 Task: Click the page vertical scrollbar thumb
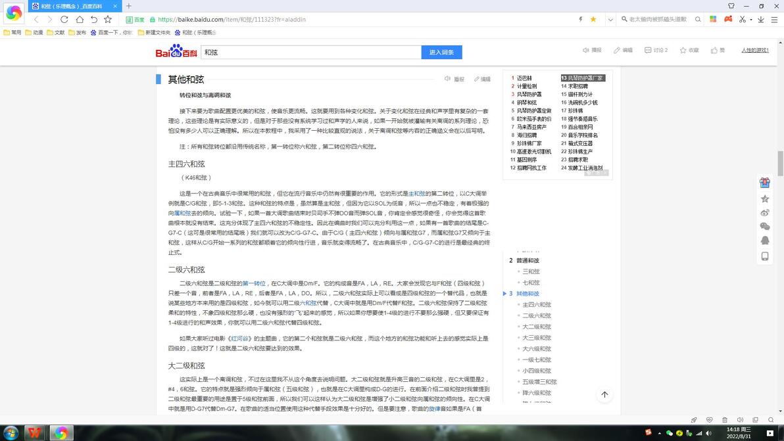pyautogui.click(x=780, y=163)
